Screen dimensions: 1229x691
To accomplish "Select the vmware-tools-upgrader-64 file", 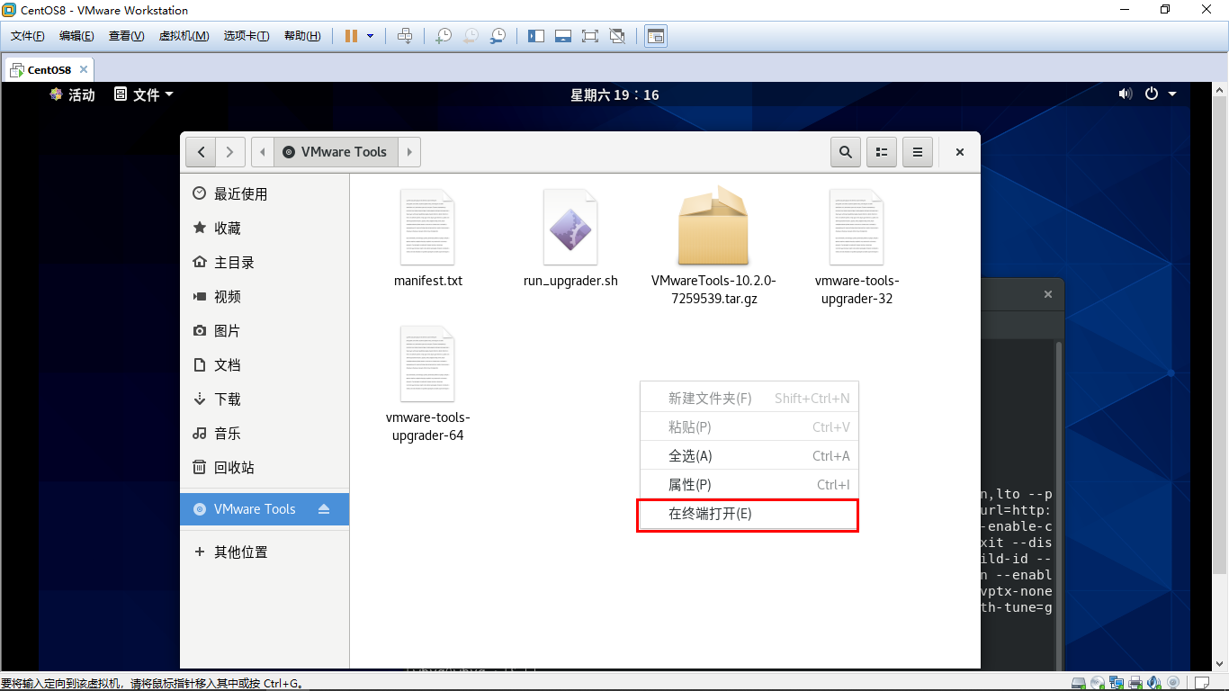I will coord(428,384).
